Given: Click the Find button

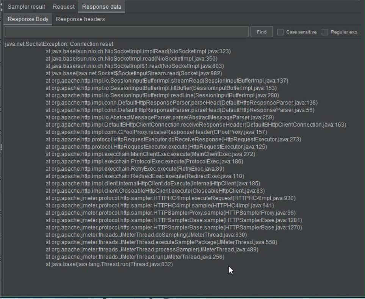Looking at the screenshot, I should 262,32.
